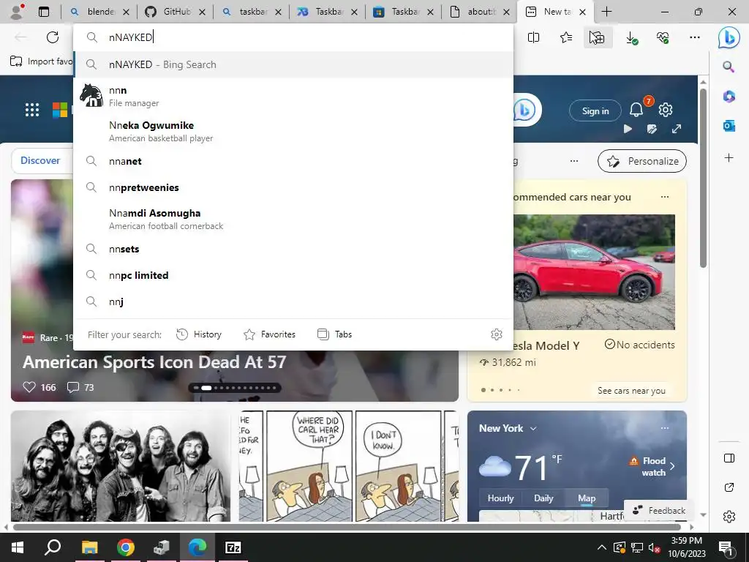Open the Bing Chat sidebar icon
Image resolution: width=749 pixels, height=562 pixels.
click(729, 37)
